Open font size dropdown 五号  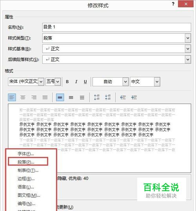pos(58,82)
